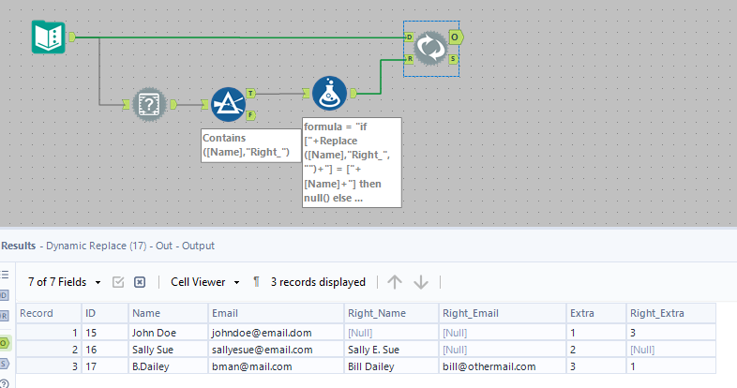Image resolution: width=737 pixels, height=388 pixels.
Task: Click Dynamic Replace S output anchor
Action: coord(453,59)
